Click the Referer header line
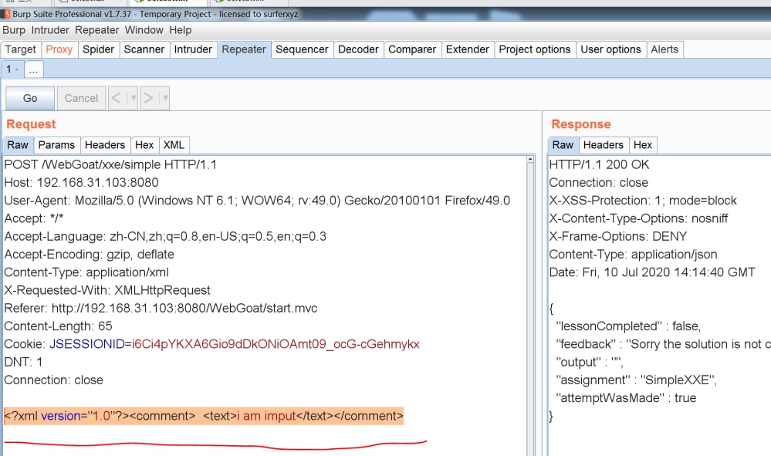The height and width of the screenshot is (456, 771). tap(161, 309)
